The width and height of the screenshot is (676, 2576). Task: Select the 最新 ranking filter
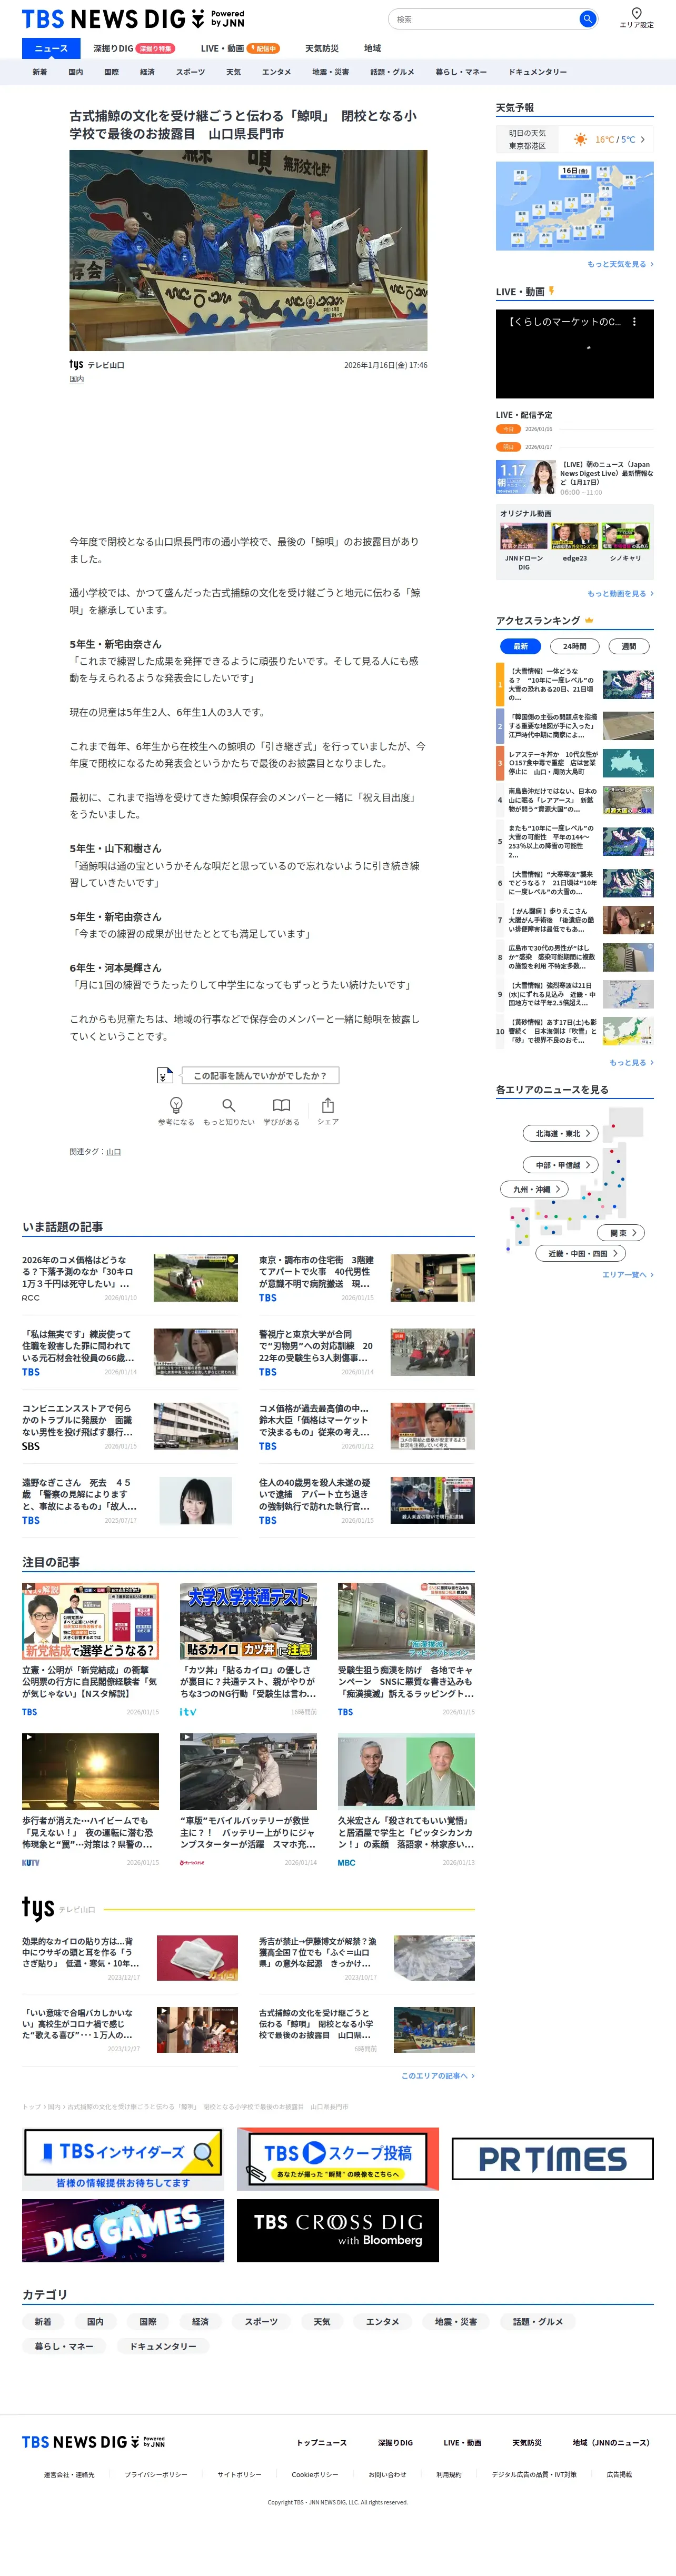coord(520,646)
